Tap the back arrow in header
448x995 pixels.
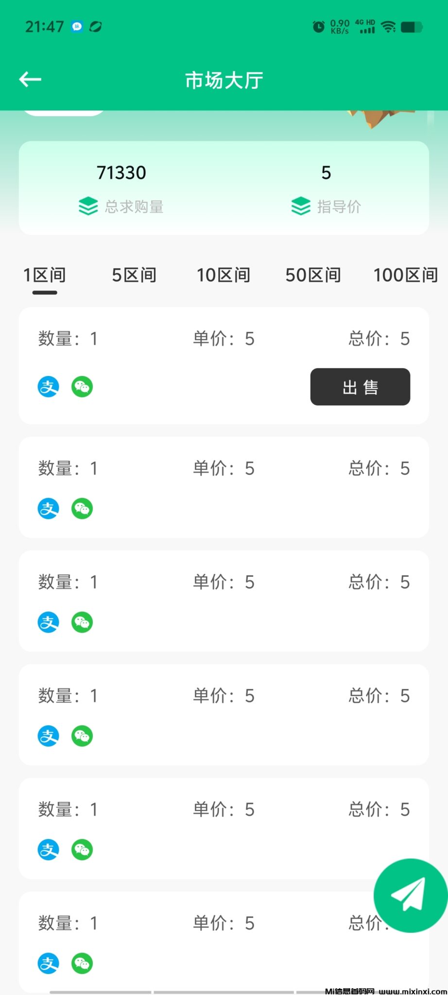(30, 79)
